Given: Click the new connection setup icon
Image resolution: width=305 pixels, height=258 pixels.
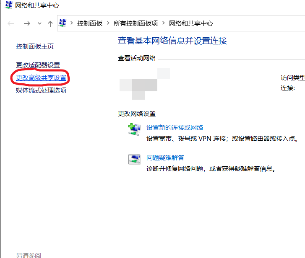Looking at the screenshot, I should pos(134,129).
